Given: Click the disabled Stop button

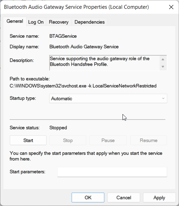Looking at the screenshot, I should pos(68,140).
